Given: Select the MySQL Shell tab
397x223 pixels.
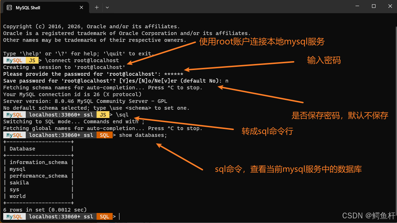Looking at the screenshot, I should pos(46,8).
